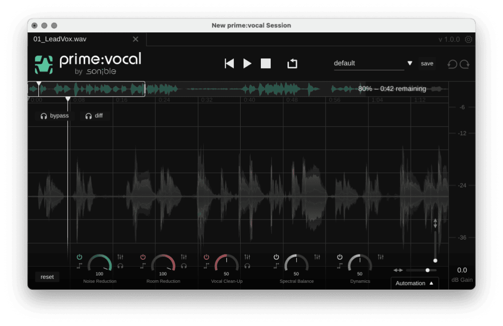Click the sonible prime:vocal logo icon
This screenshot has height=326, width=503.
(x=44, y=64)
